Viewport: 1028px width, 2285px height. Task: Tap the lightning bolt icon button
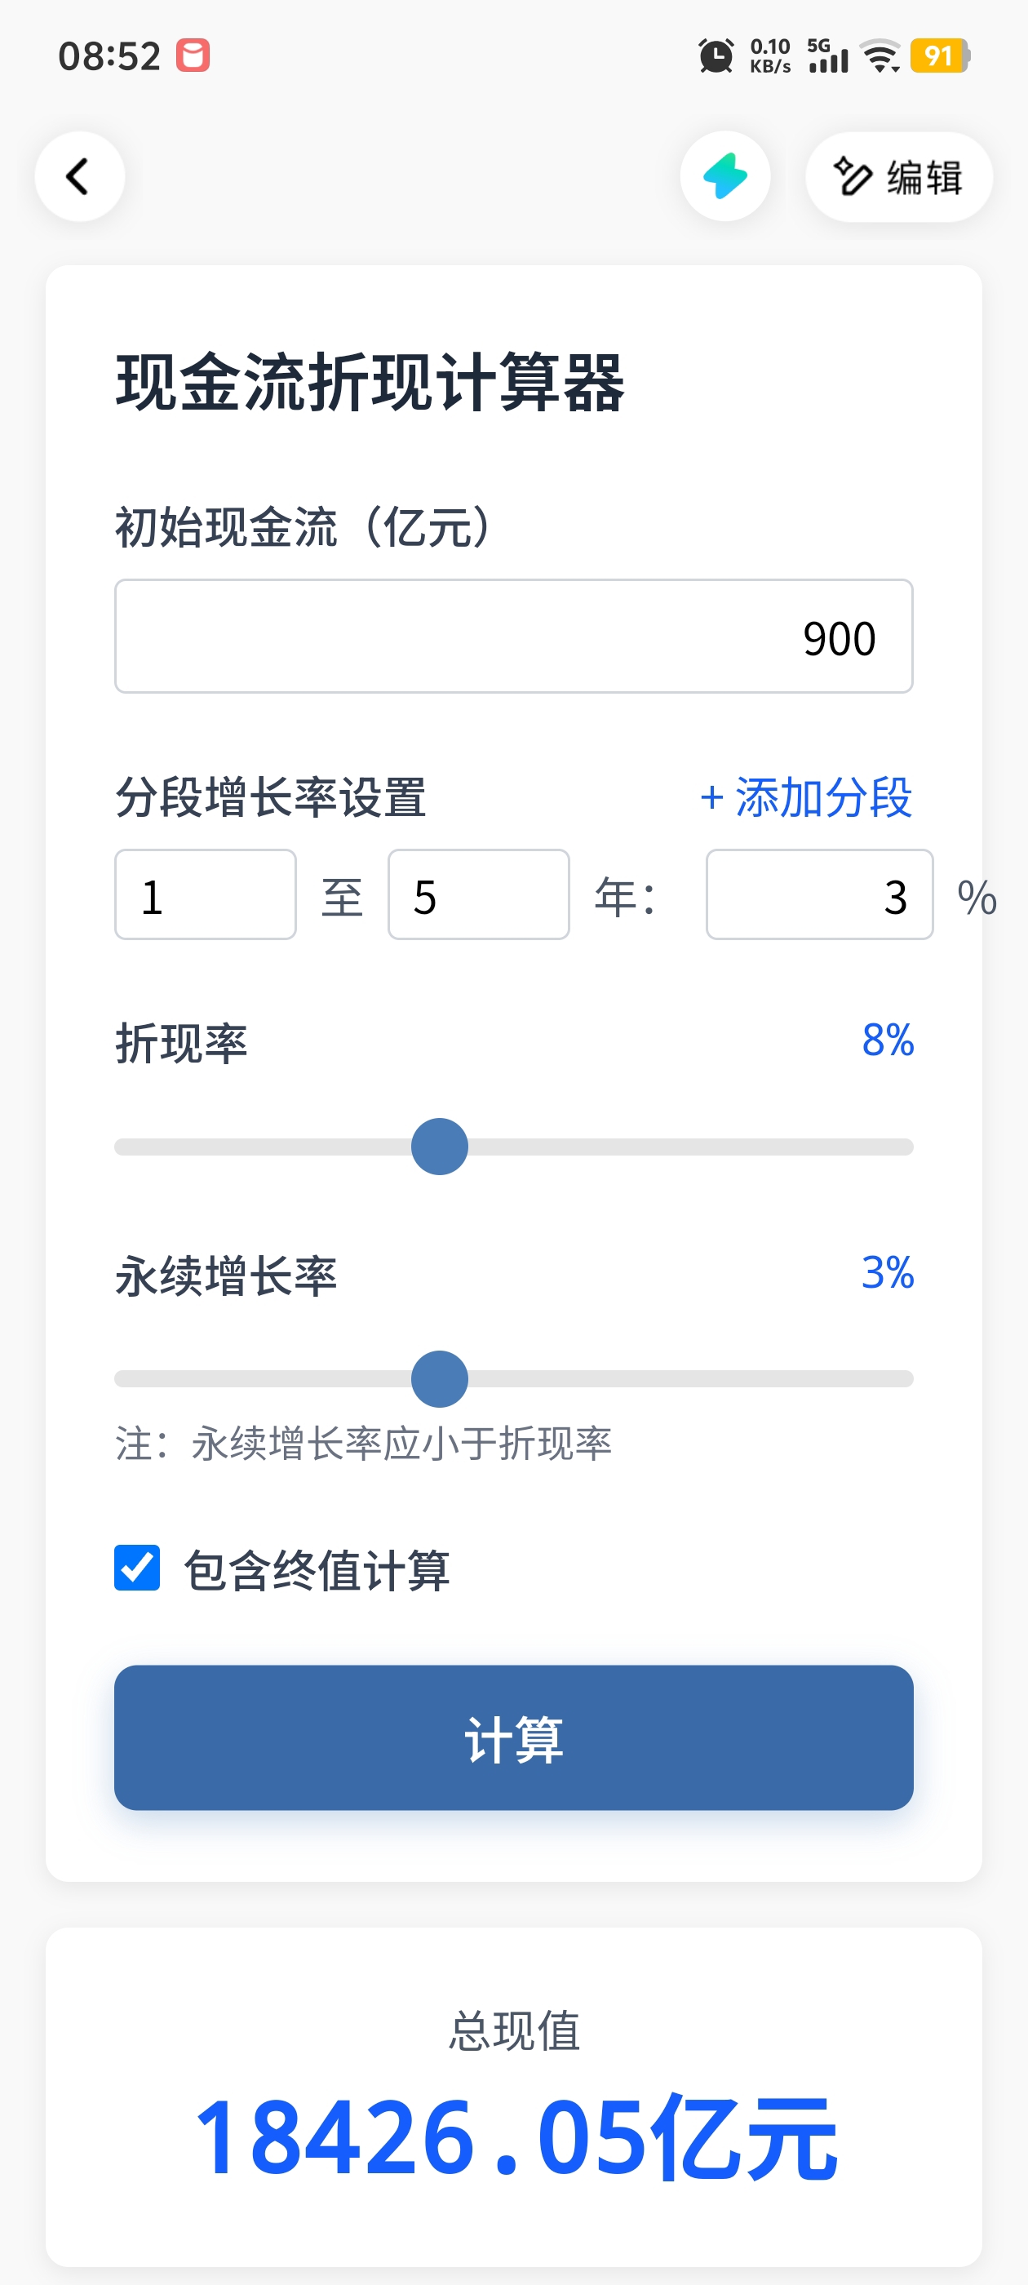click(x=724, y=176)
